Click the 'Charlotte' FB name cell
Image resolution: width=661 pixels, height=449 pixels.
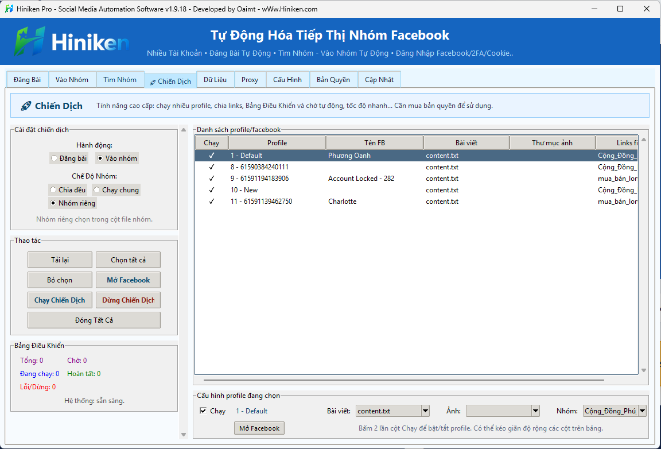click(342, 202)
